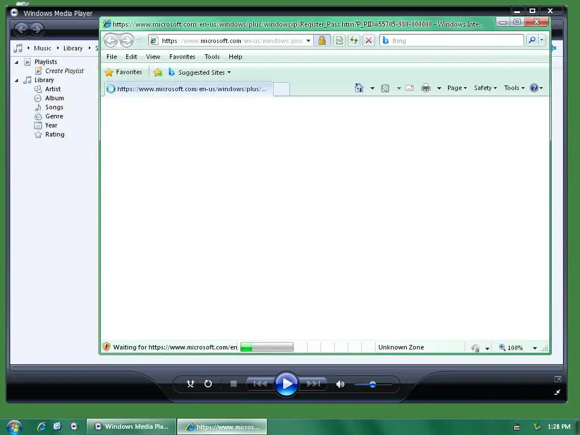Click the zoom magnifier icon showing 100%
This screenshot has height=435, width=580.
pos(502,347)
